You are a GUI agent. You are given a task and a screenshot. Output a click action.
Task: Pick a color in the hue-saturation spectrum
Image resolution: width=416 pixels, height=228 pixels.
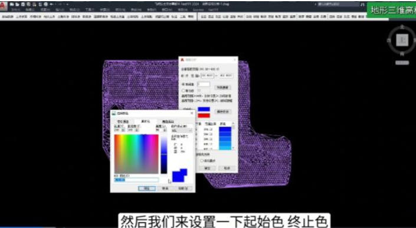pyautogui.click(x=136, y=154)
